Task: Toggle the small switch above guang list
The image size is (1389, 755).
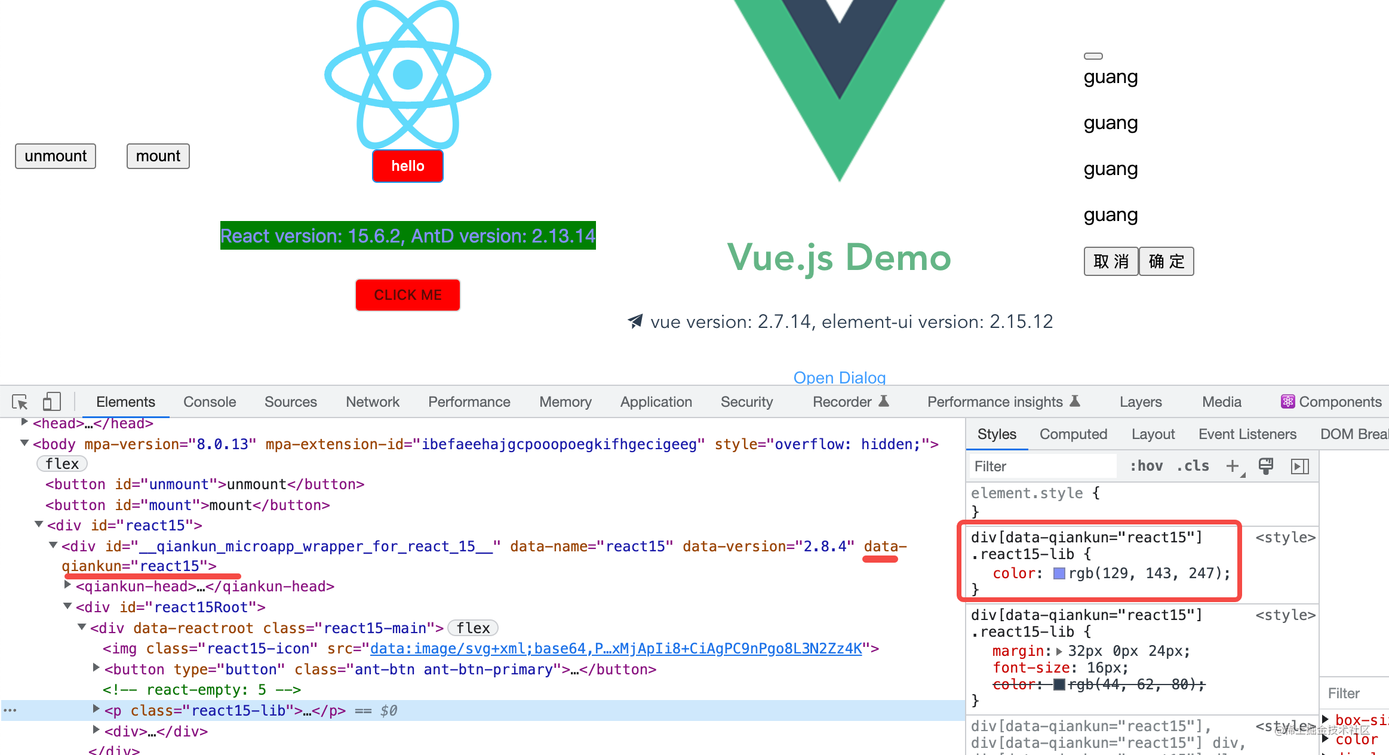Action: (x=1093, y=56)
